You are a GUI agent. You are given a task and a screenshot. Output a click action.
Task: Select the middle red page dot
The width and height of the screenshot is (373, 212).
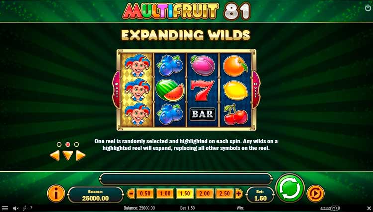point(68,144)
